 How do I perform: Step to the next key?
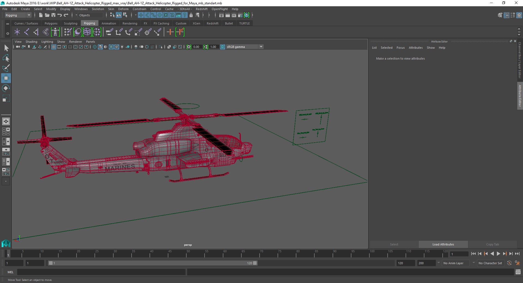click(x=504, y=254)
